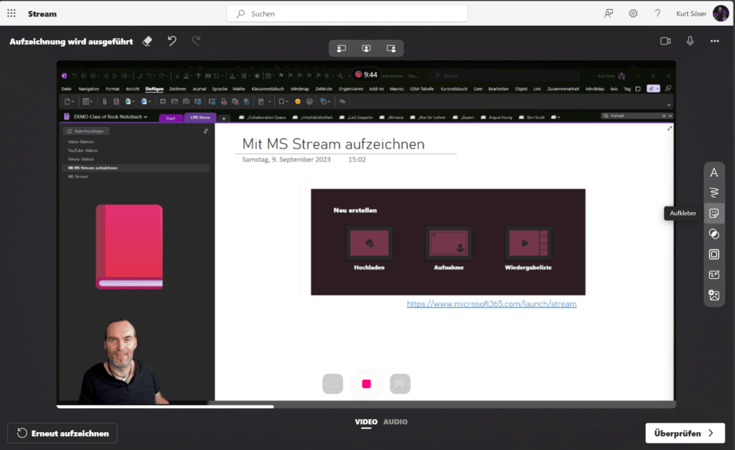735x450 pixels.
Task: Toggle the microphone on or off
Action: click(690, 41)
